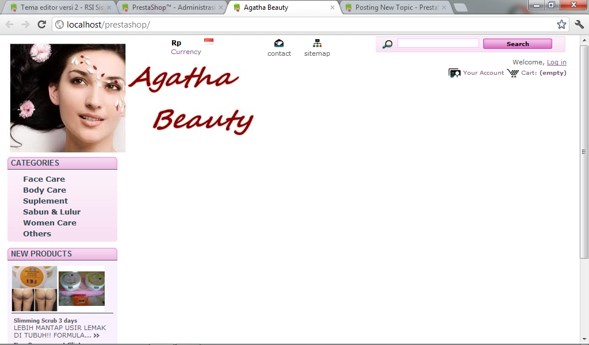This screenshot has height=345, width=589.
Task: Click the sitemap tree icon
Action: click(x=317, y=43)
